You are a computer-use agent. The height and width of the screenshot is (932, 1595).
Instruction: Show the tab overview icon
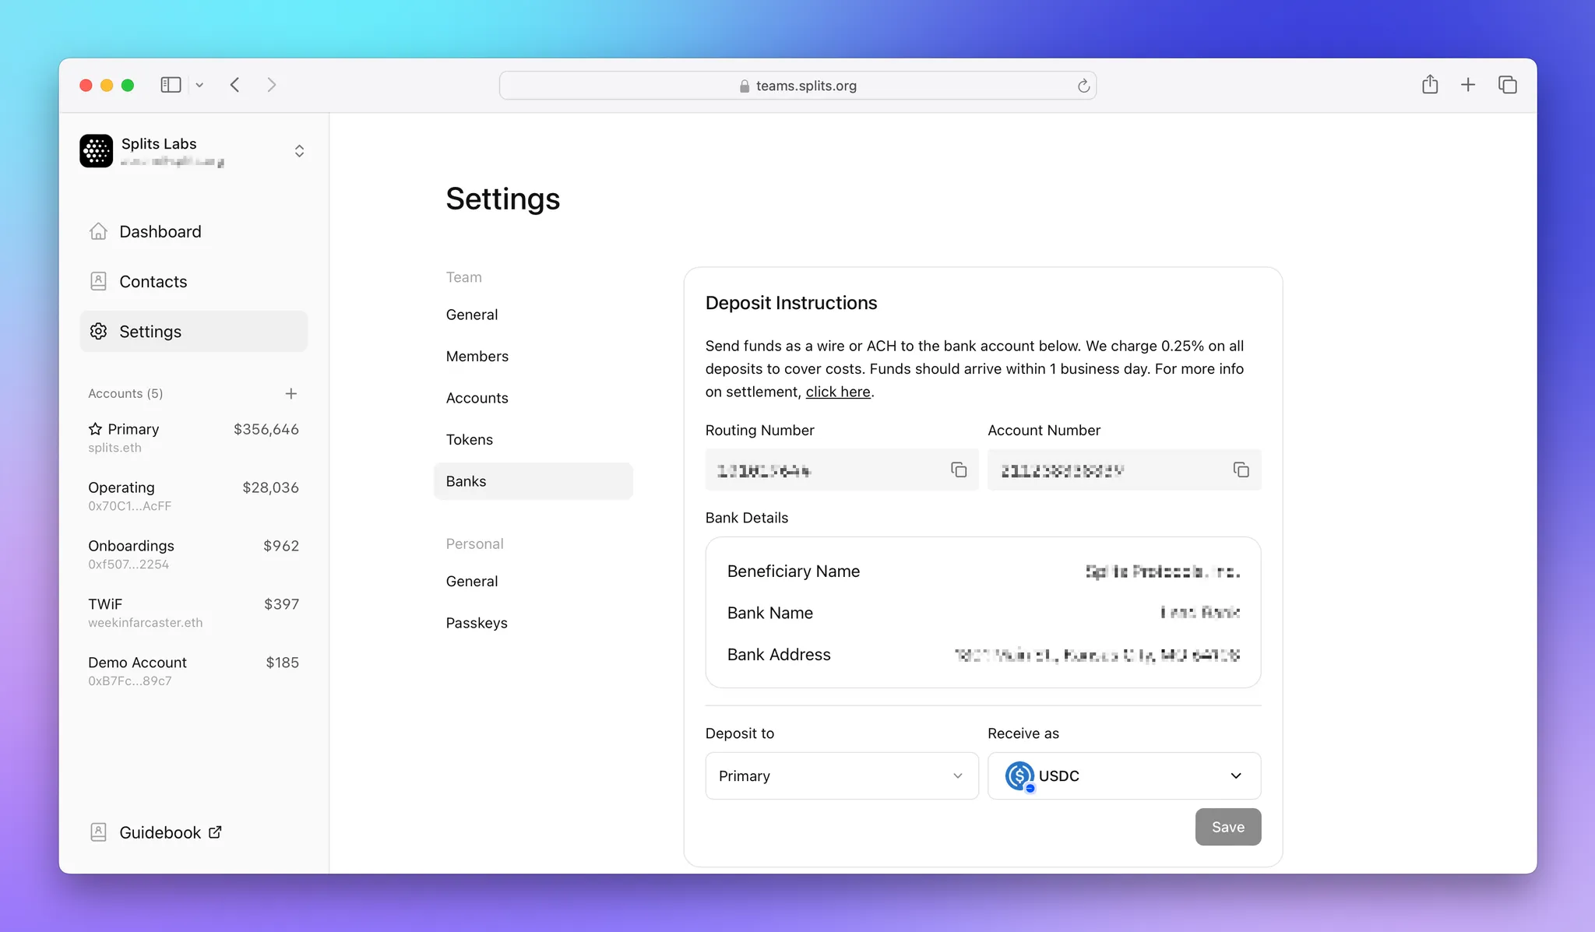[1507, 85]
